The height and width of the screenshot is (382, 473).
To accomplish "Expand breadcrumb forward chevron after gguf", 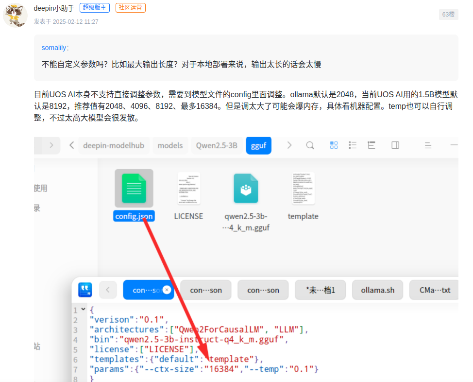I will 289,145.
